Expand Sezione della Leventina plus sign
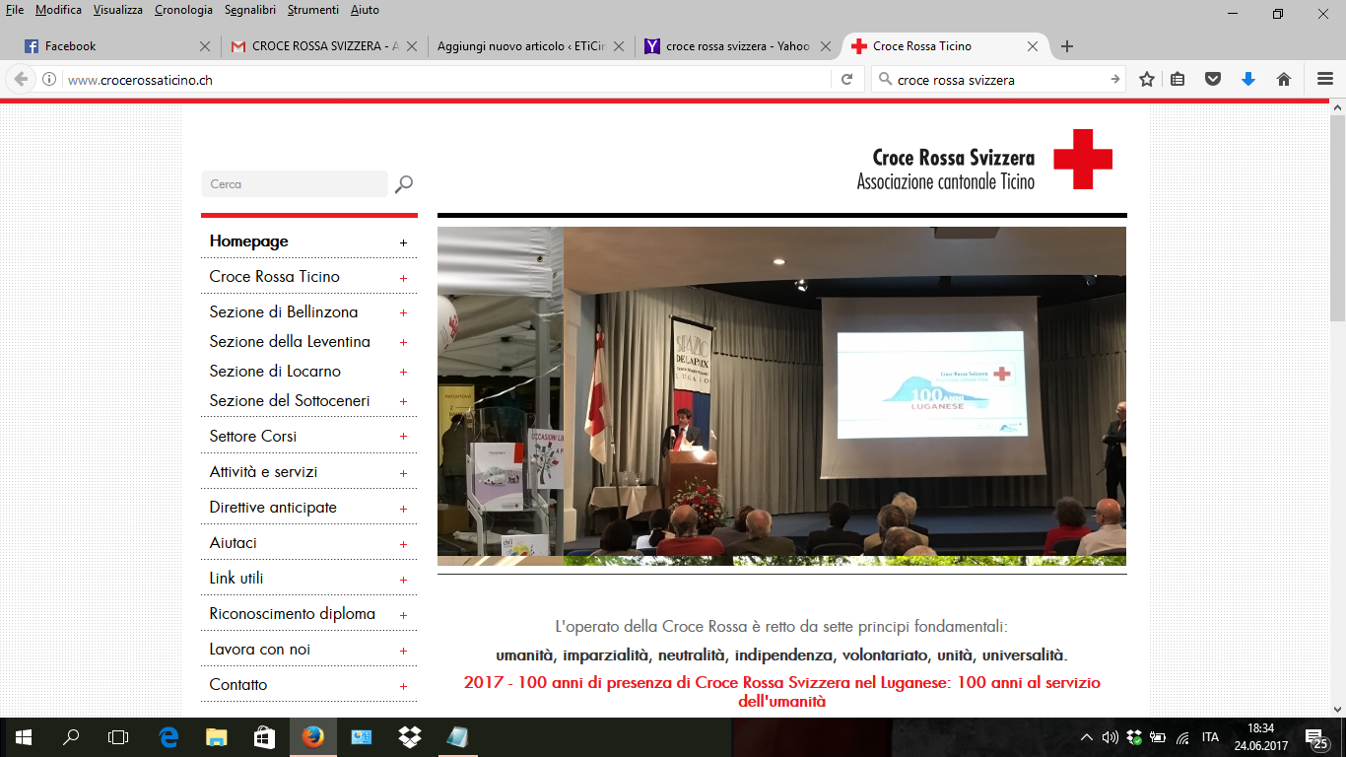Image resolution: width=1346 pixels, height=757 pixels. [403, 342]
